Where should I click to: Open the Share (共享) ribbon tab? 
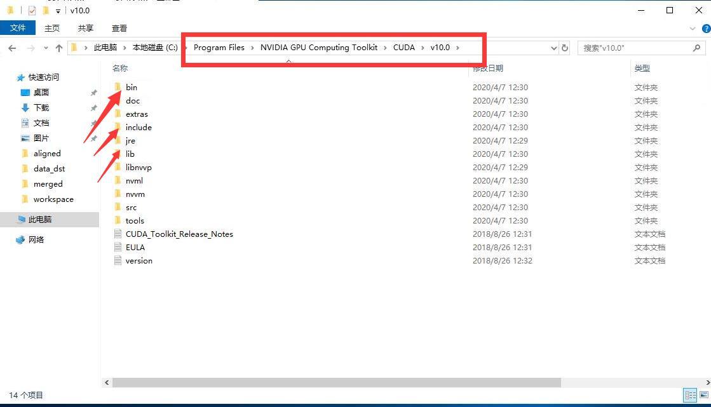click(85, 28)
